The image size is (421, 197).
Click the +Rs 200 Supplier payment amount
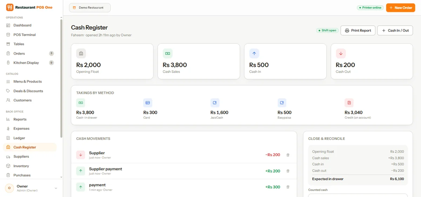[273, 171]
